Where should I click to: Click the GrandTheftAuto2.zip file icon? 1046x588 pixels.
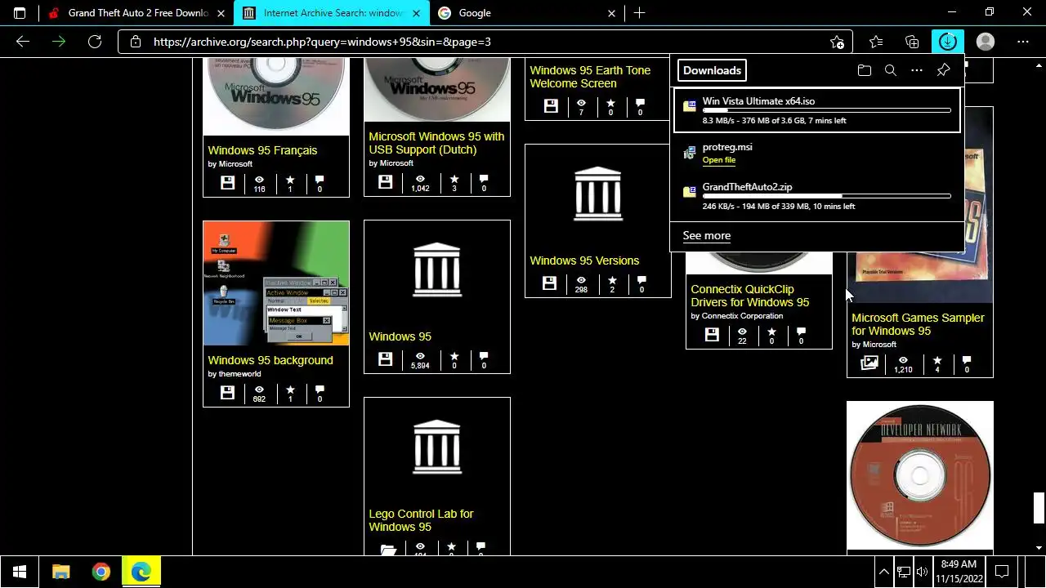[x=690, y=191]
